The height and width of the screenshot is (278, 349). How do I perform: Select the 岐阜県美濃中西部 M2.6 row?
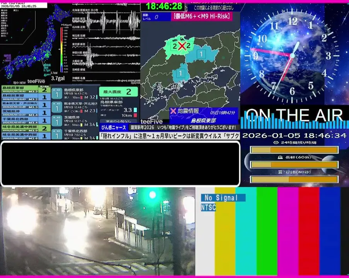pos(26,136)
